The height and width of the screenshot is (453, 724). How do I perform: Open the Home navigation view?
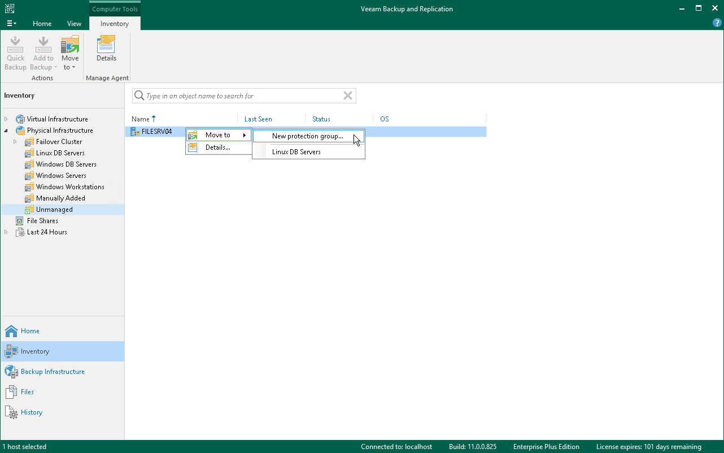coord(62,331)
